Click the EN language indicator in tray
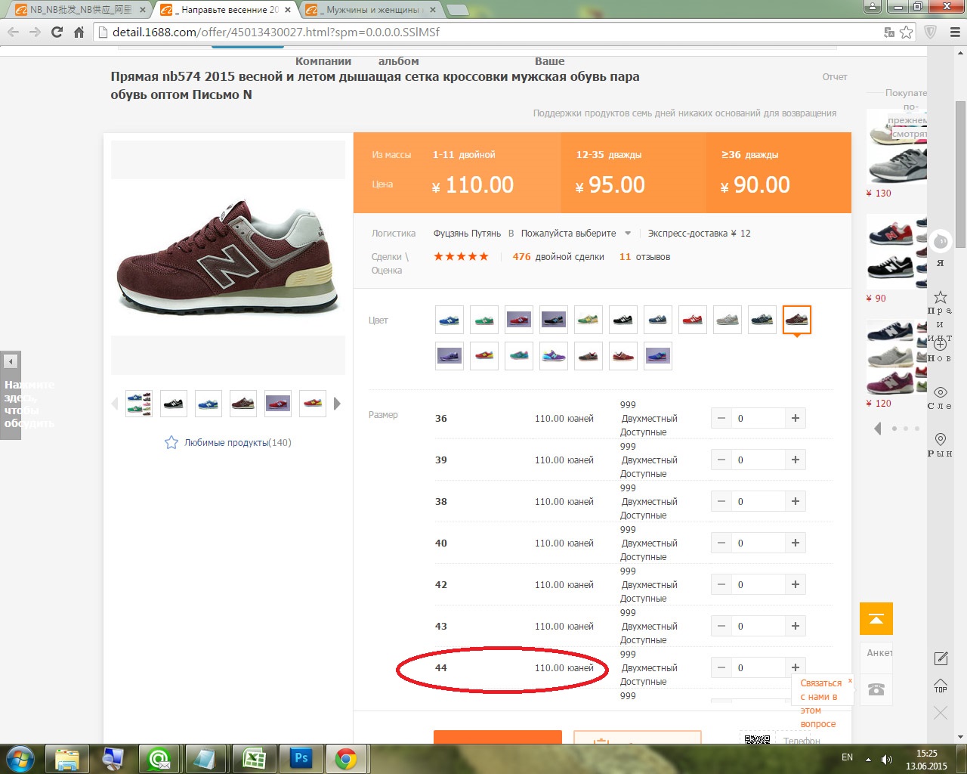The width and height of the screenshot is (967, 774). click(847, 757)
